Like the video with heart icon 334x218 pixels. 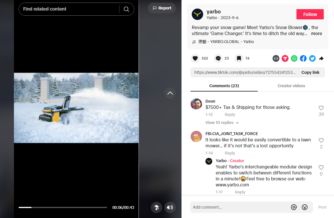[x=195, y=58]
